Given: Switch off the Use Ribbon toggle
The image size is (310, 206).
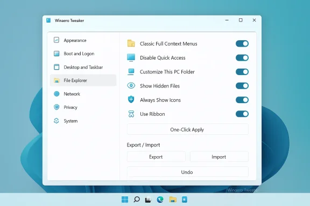Looking at the screenshot, I should click(242, 114).
